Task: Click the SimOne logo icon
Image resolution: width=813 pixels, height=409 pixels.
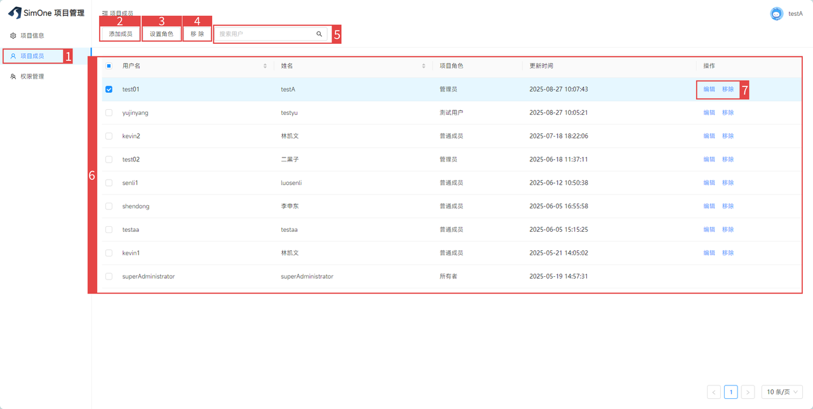Action: point(14,13)
